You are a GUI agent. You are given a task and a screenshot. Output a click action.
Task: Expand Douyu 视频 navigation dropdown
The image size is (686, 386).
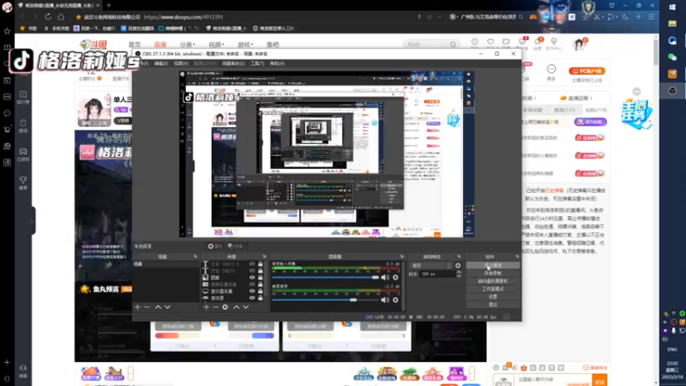[216, 45]
